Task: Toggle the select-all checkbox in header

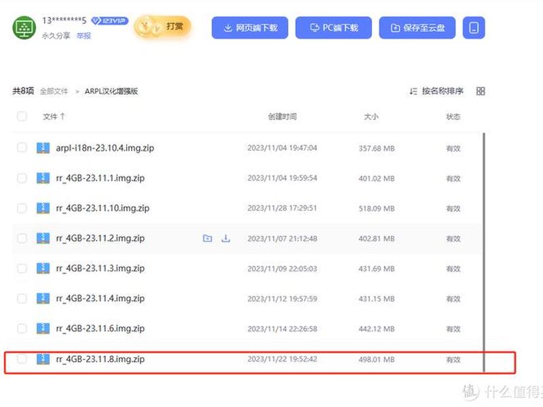Action: (x=22, y=116)
